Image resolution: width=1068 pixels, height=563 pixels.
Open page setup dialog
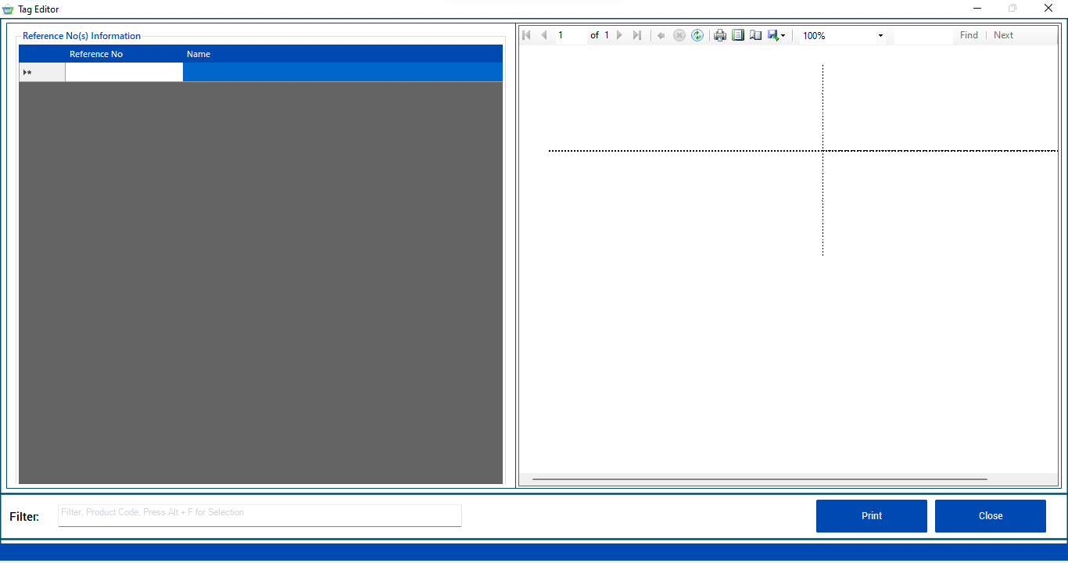[755, 35]
